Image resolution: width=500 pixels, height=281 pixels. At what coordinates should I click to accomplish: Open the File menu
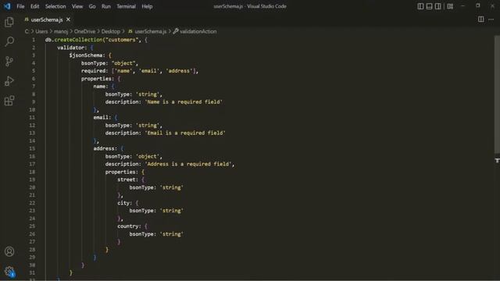(x=20, y=6)
